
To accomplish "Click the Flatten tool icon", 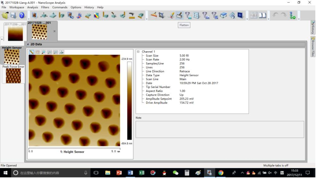I will click(x=179, y=15).
